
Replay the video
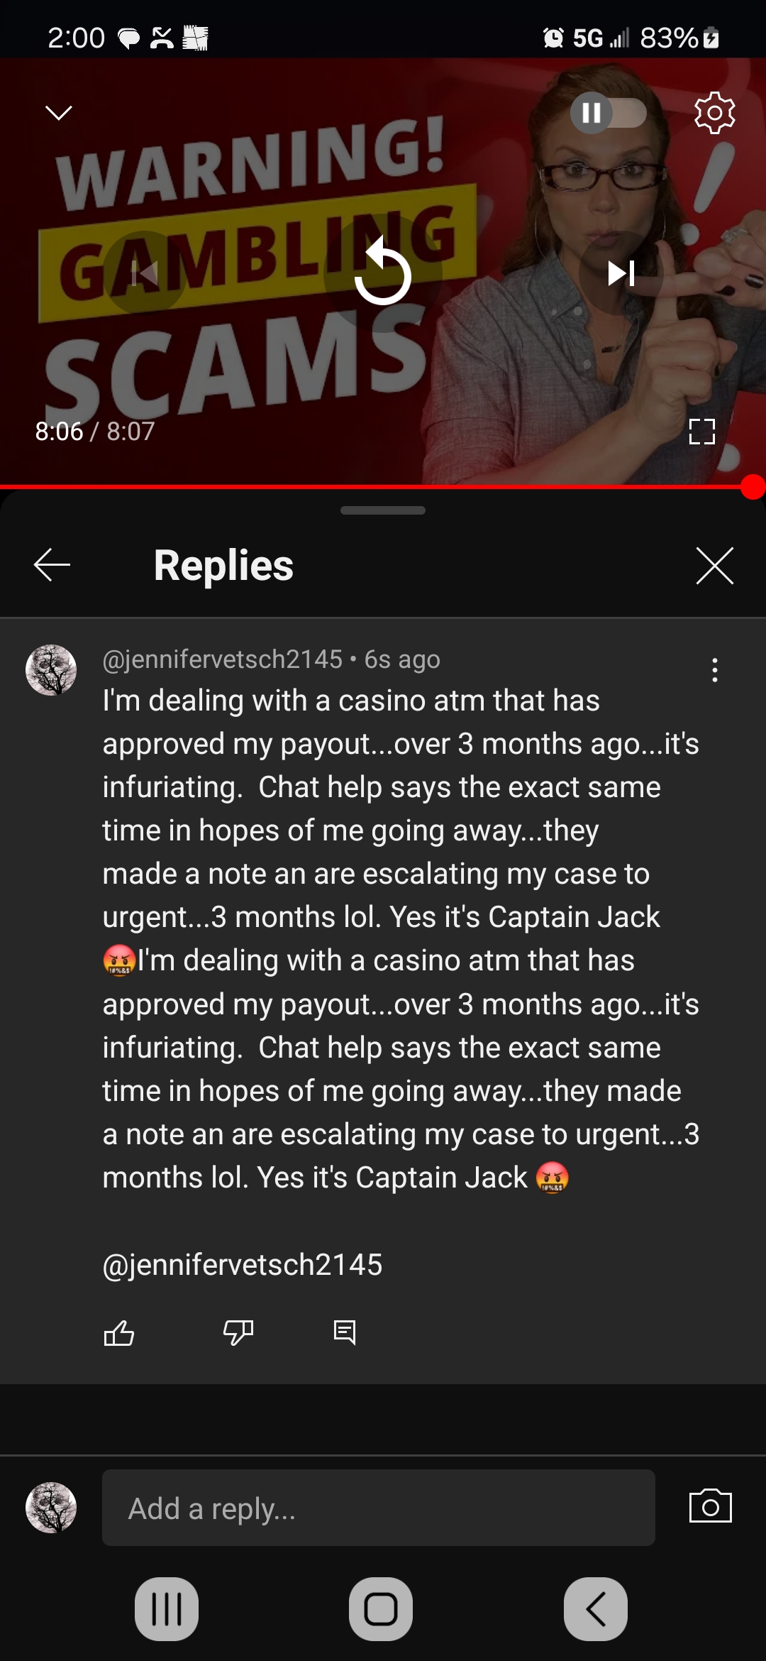383,273
